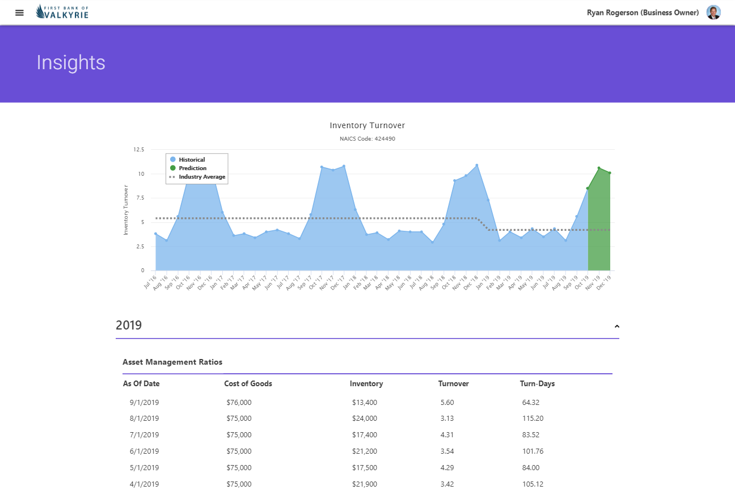Image resolution: width=735 pixels, height=490 pixels.
Task: Click the Dec '18 historical peak data point
Action: 477,165
